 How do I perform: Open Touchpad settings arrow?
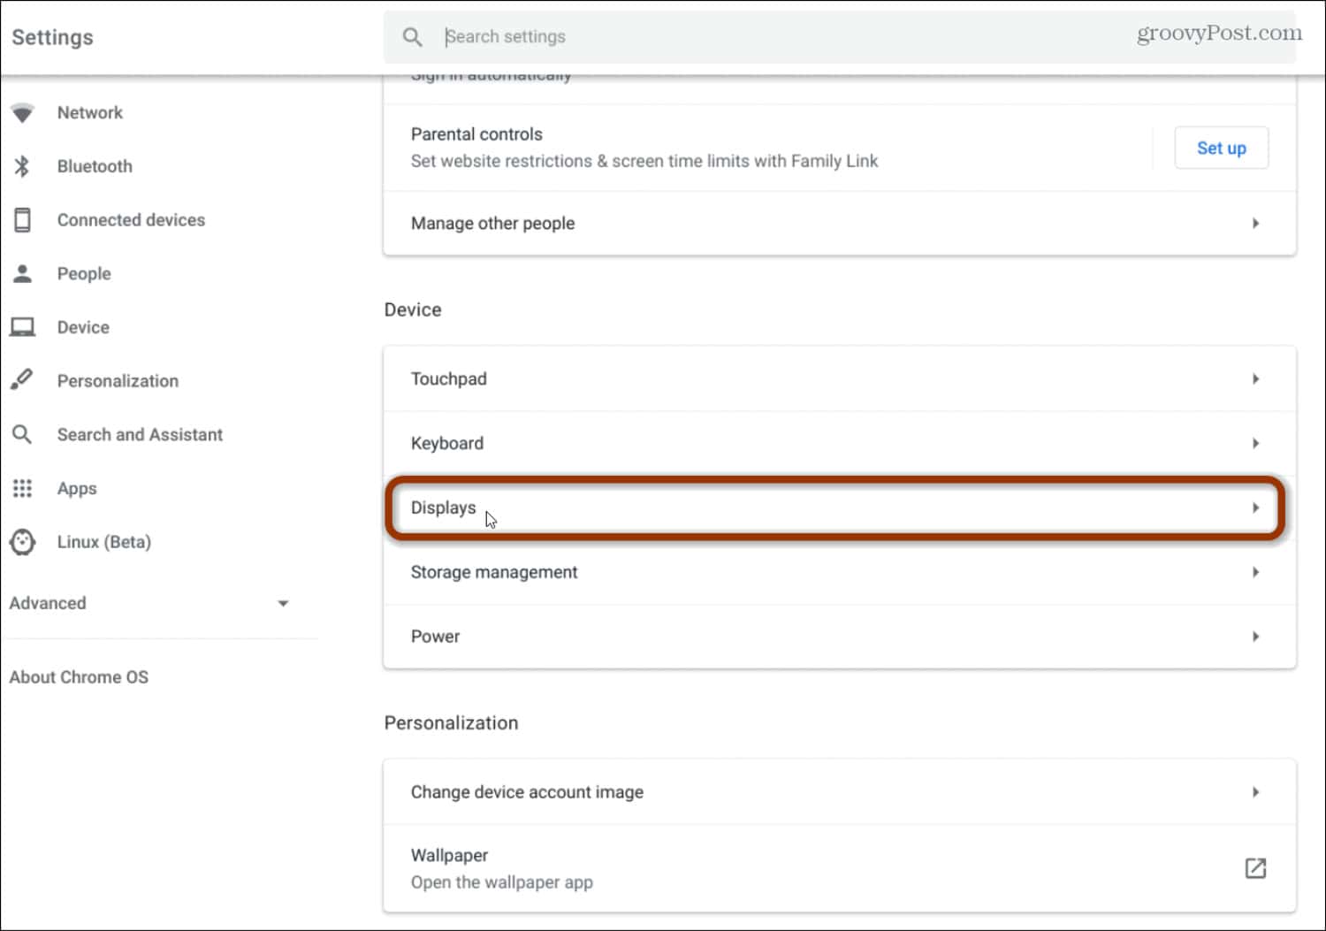[1255, 379]
